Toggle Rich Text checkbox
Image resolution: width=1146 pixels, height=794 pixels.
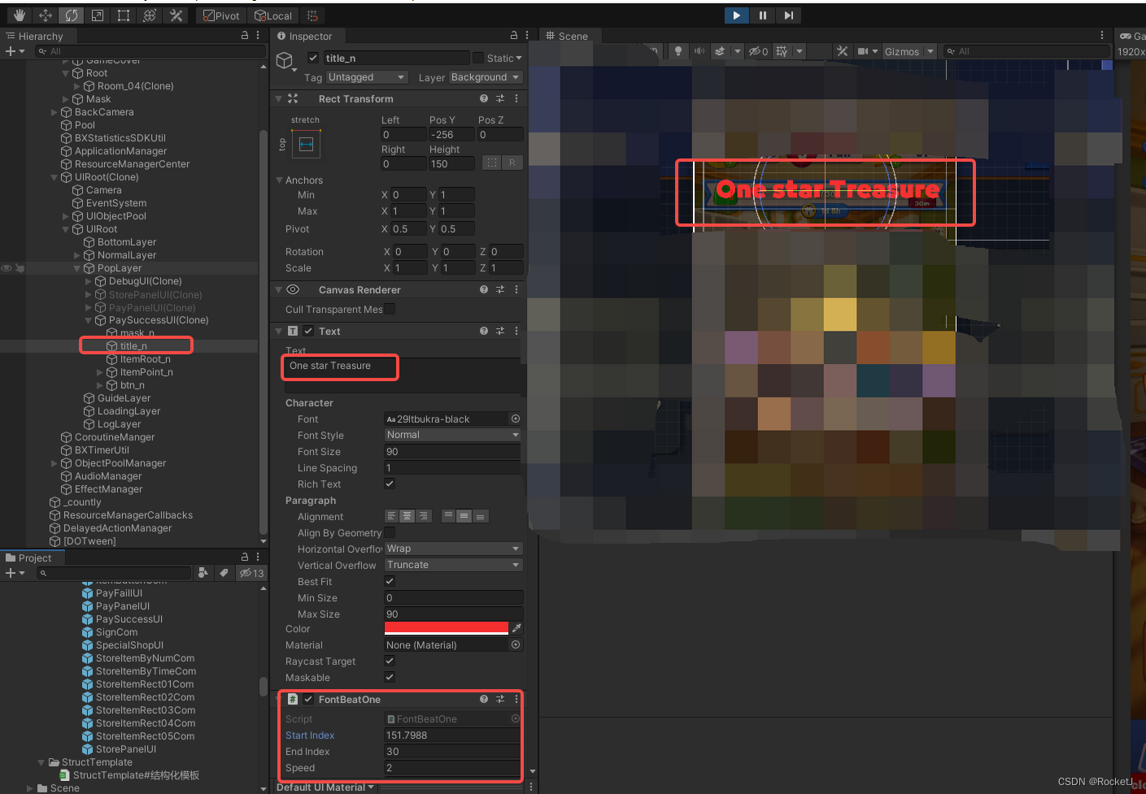390,484
